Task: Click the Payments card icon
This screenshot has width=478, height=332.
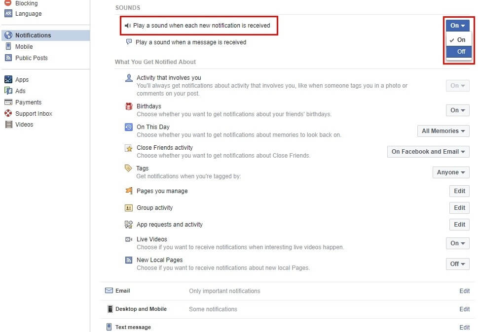Action: (8, 102)
